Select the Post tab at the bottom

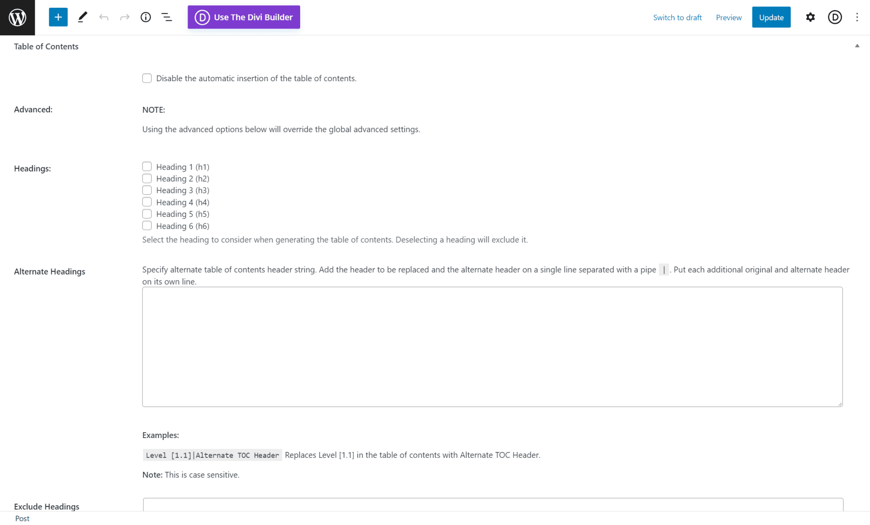coord(22,518)
